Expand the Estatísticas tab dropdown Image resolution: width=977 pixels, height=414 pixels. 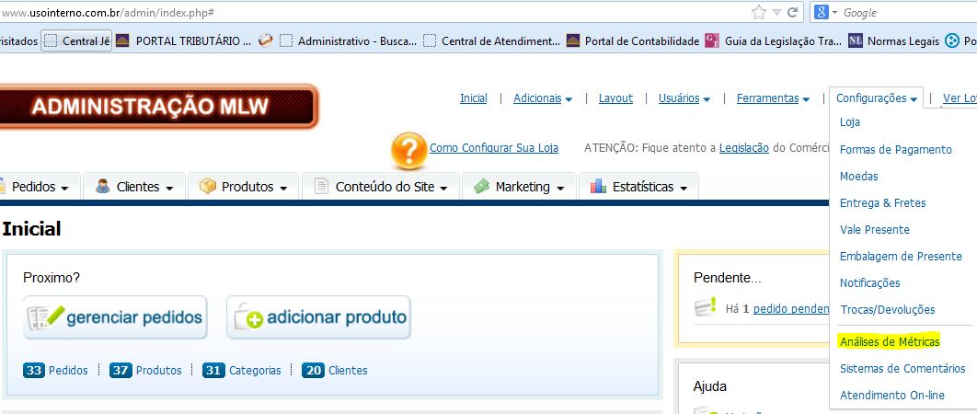click(x=684, y=189)
